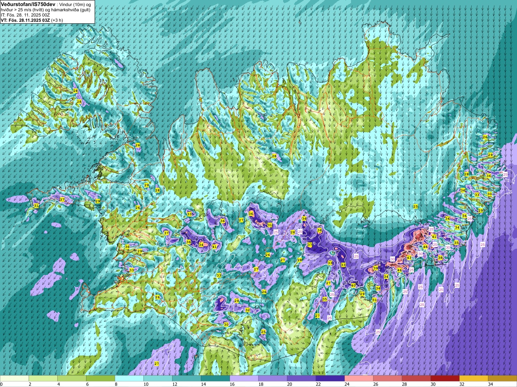This screenshot has width=517, height=387.
Task: Select the 28–30 m/s red legend swatch
Action: pyautogui.click(x=416, y=379)
